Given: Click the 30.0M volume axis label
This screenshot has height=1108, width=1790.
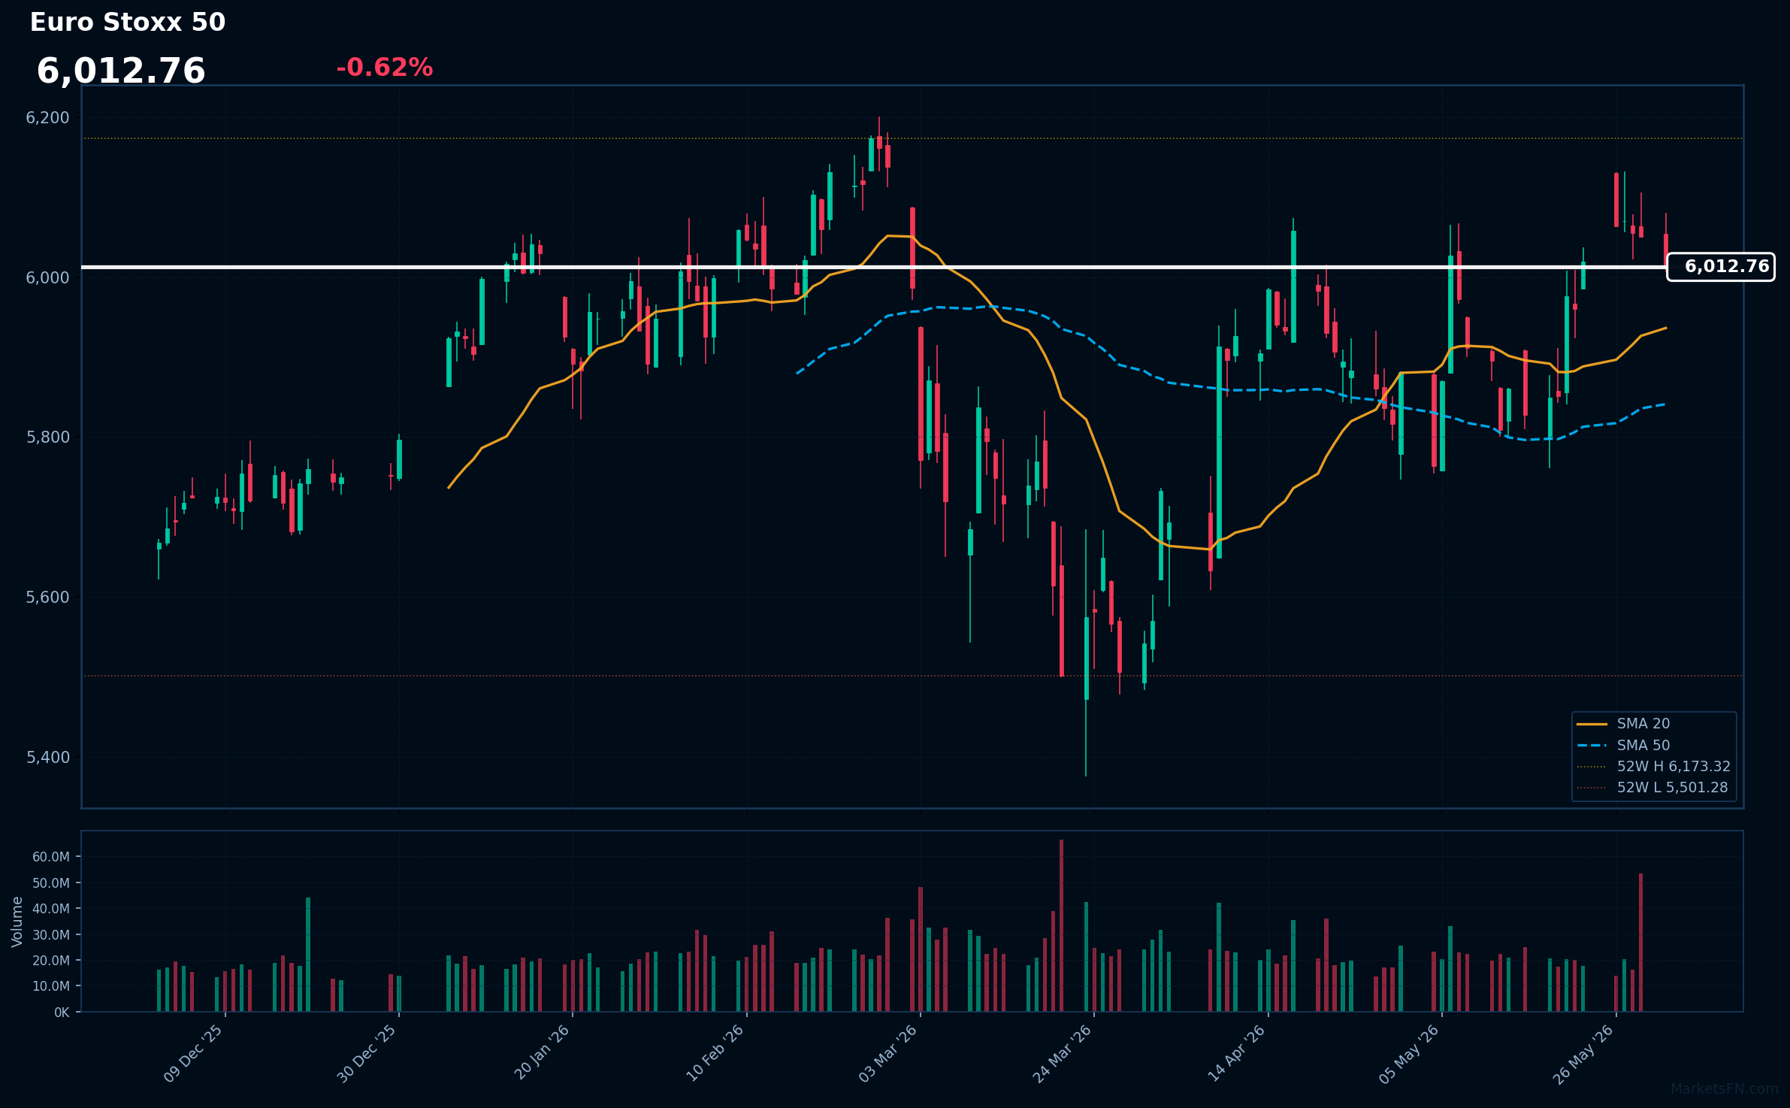Looking at the screenshot, I should point(51,935).
